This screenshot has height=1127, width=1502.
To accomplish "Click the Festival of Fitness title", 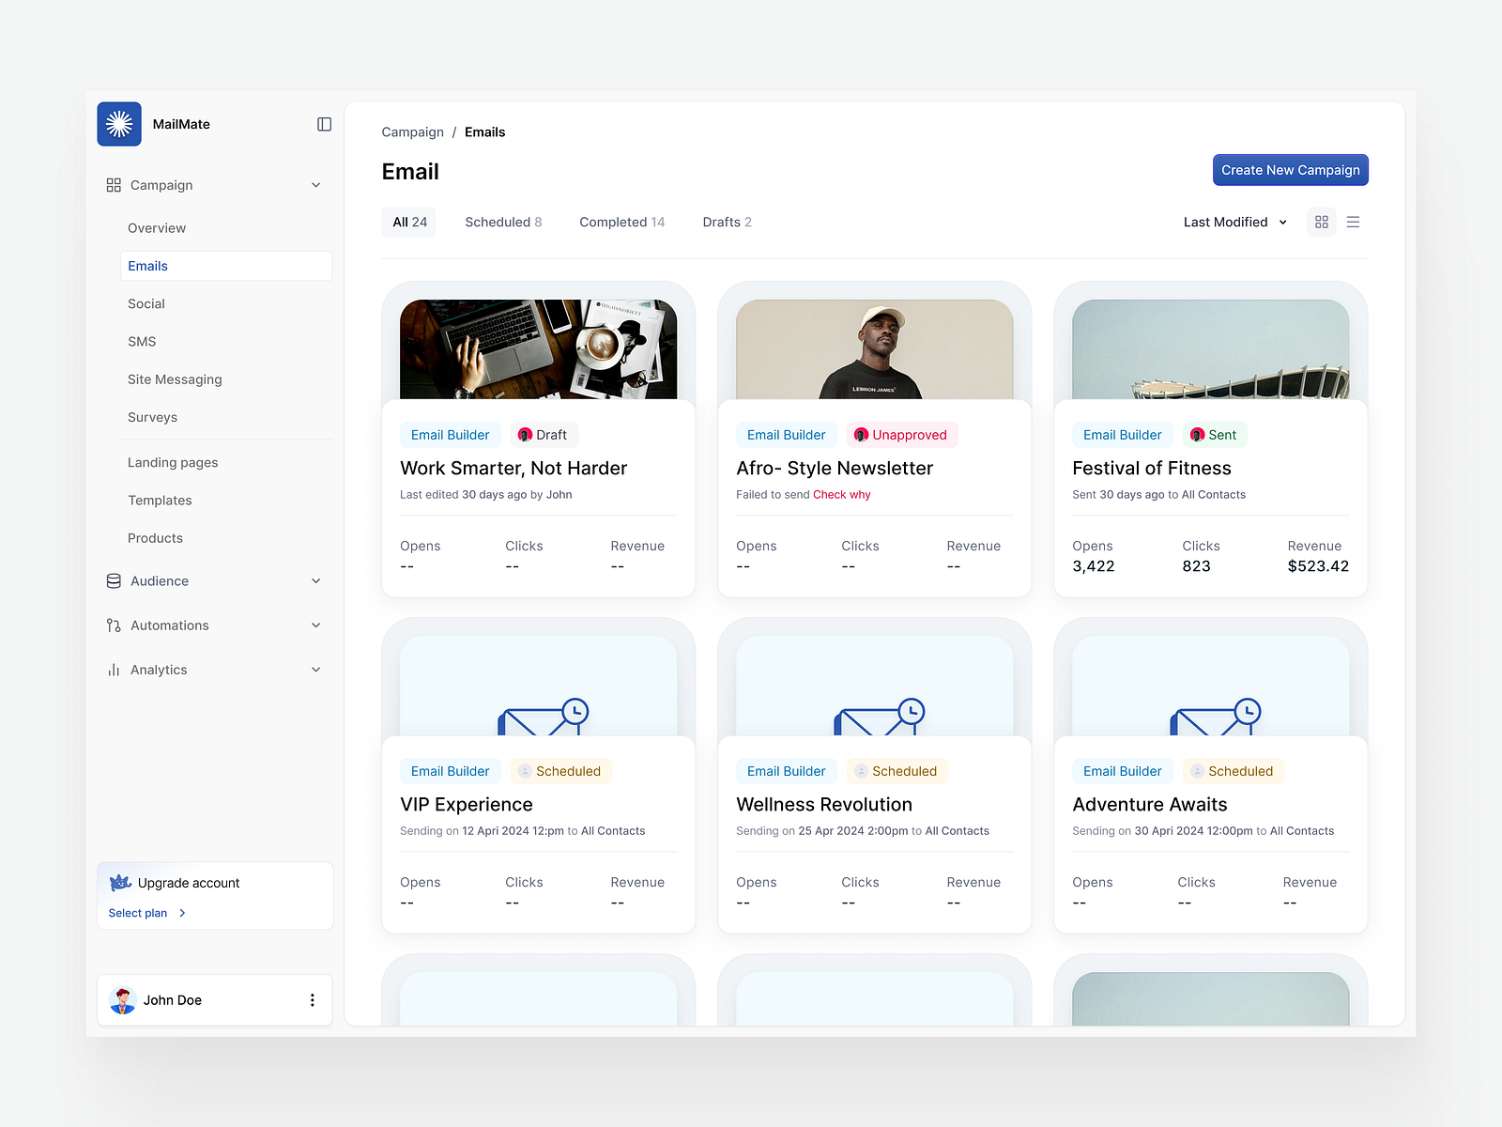I will coord(1152,469).
